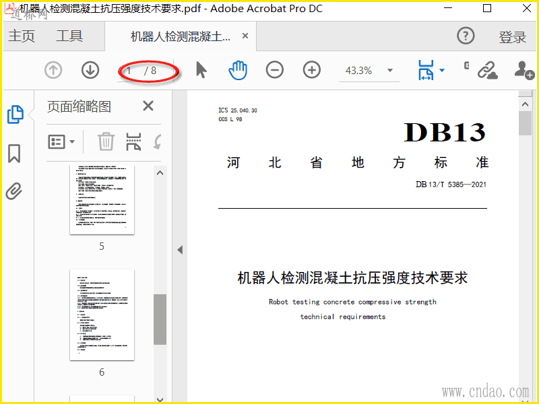
Task: Select the 机器人检测混凝土 document tab
Action: [180, 36]
